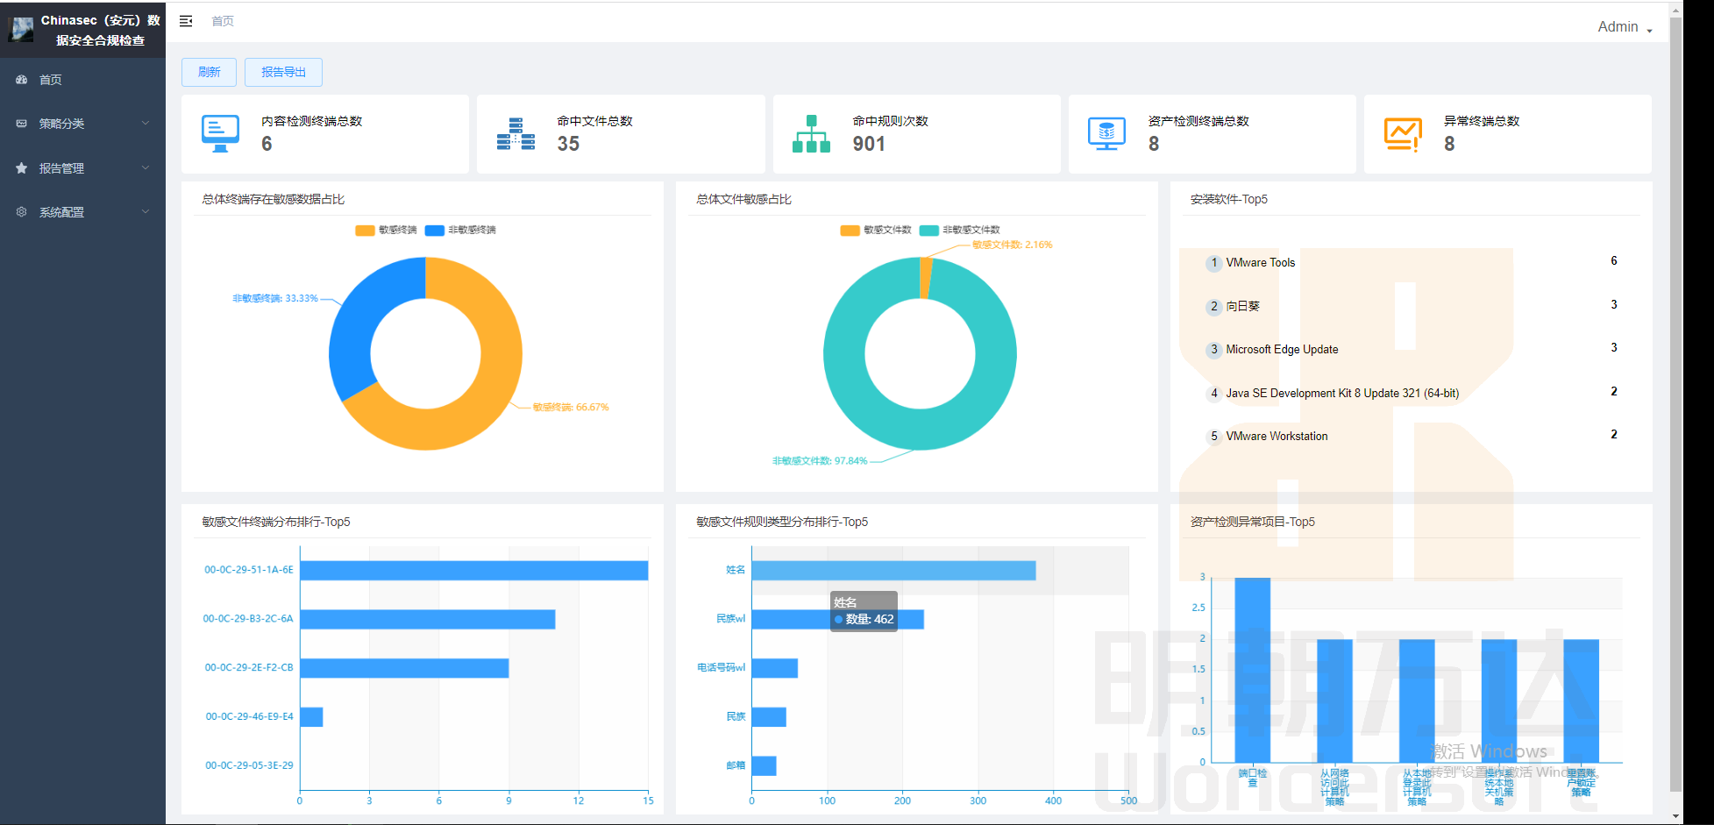Click the 异常终端总数 warning chart icon
1714x825 pixels.
click(x=1402, y=134)
